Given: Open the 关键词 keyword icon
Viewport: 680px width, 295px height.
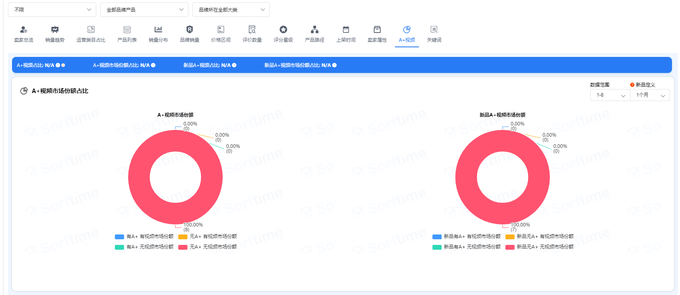Looking at the screenshot, I should coord(434,30).
